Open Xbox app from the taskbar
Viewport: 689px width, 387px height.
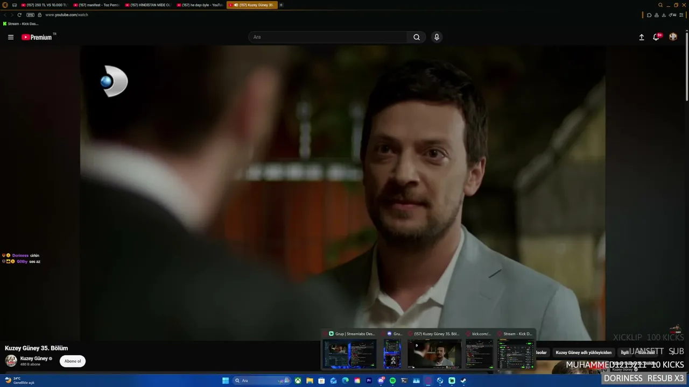298,381
